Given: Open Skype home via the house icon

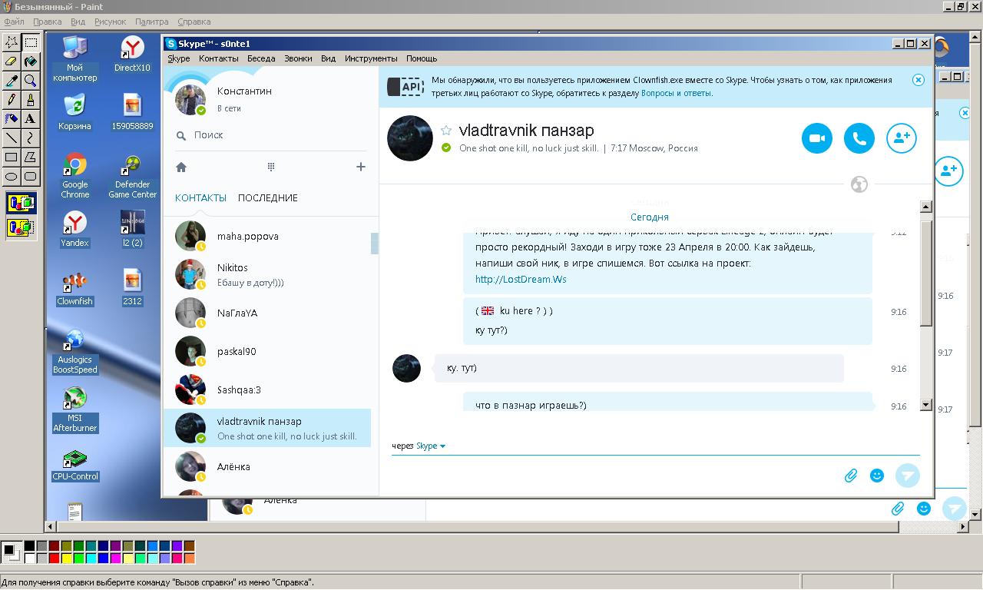Looking at the screenshot, I should pyautogui.click(x=181, y=167).
